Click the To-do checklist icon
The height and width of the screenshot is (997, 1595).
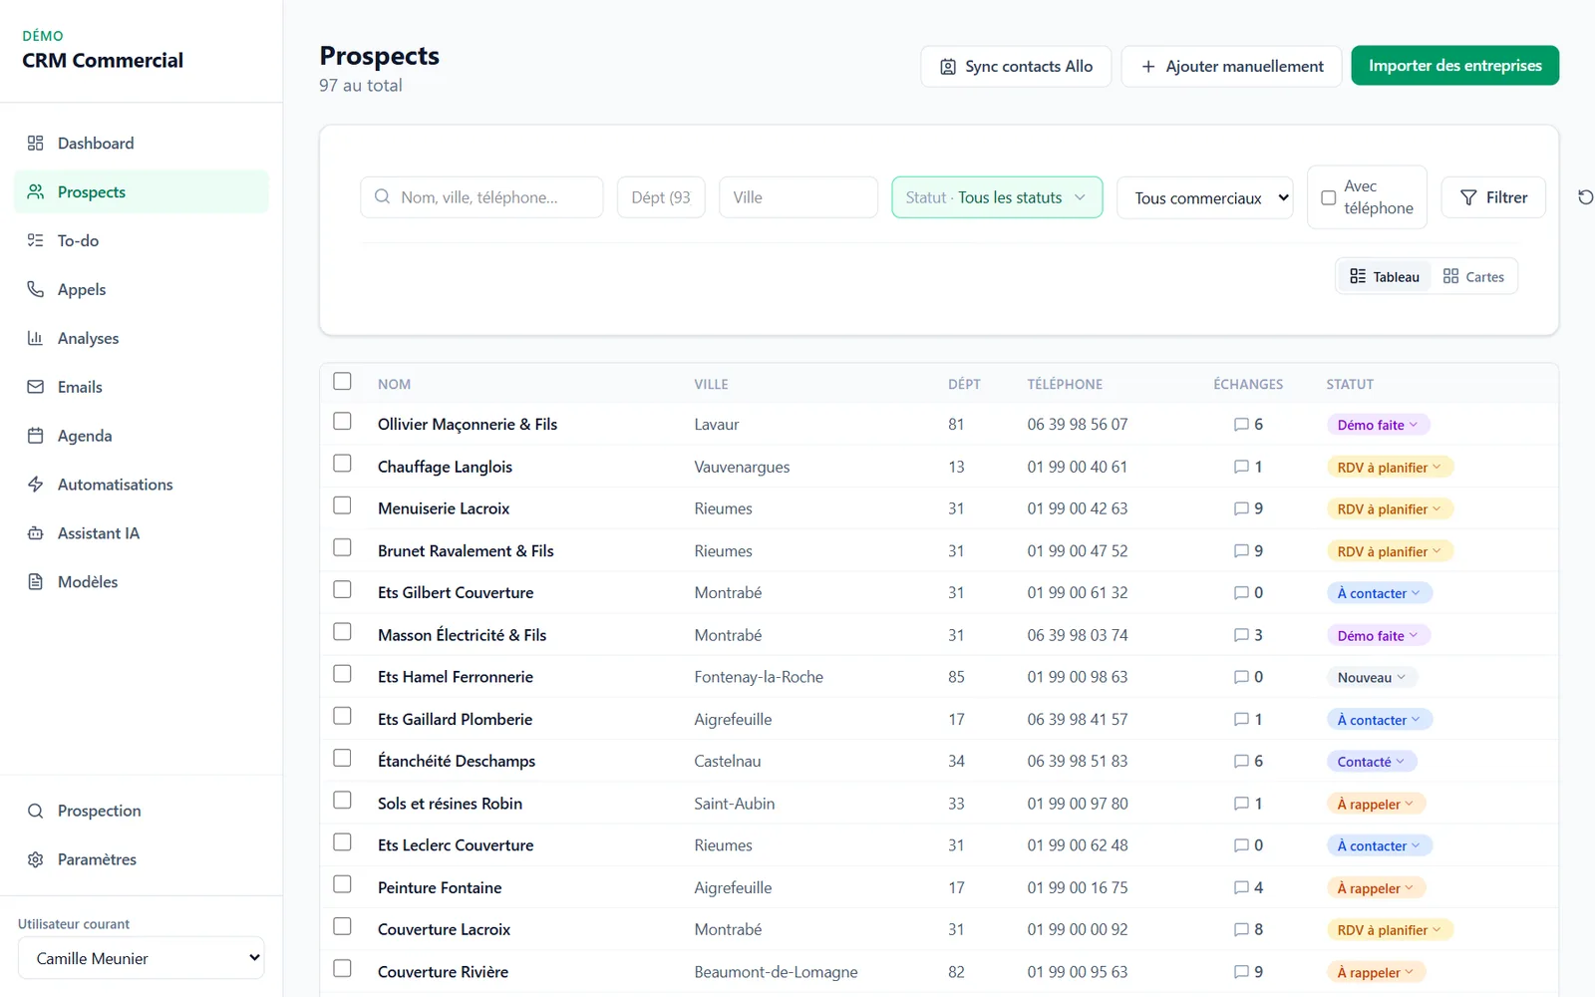coord(36,240)
